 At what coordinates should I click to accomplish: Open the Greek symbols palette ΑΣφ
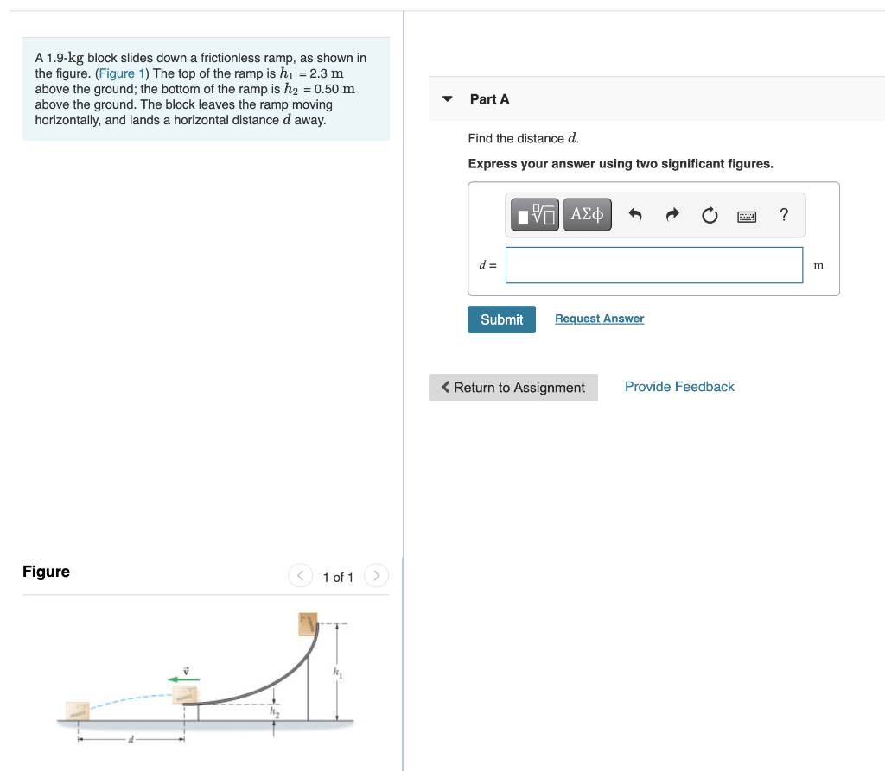point(587,214)
